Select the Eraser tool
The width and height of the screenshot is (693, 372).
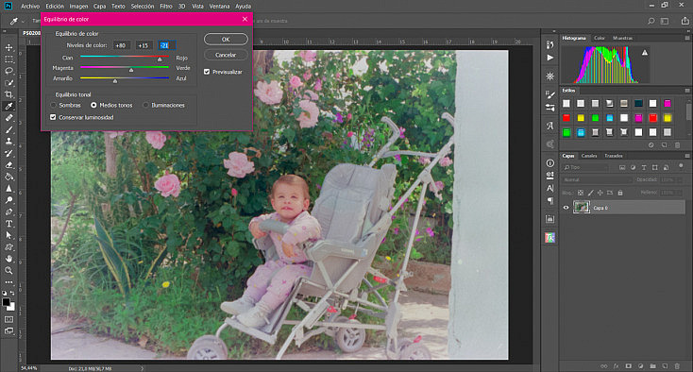pos(8,165)
